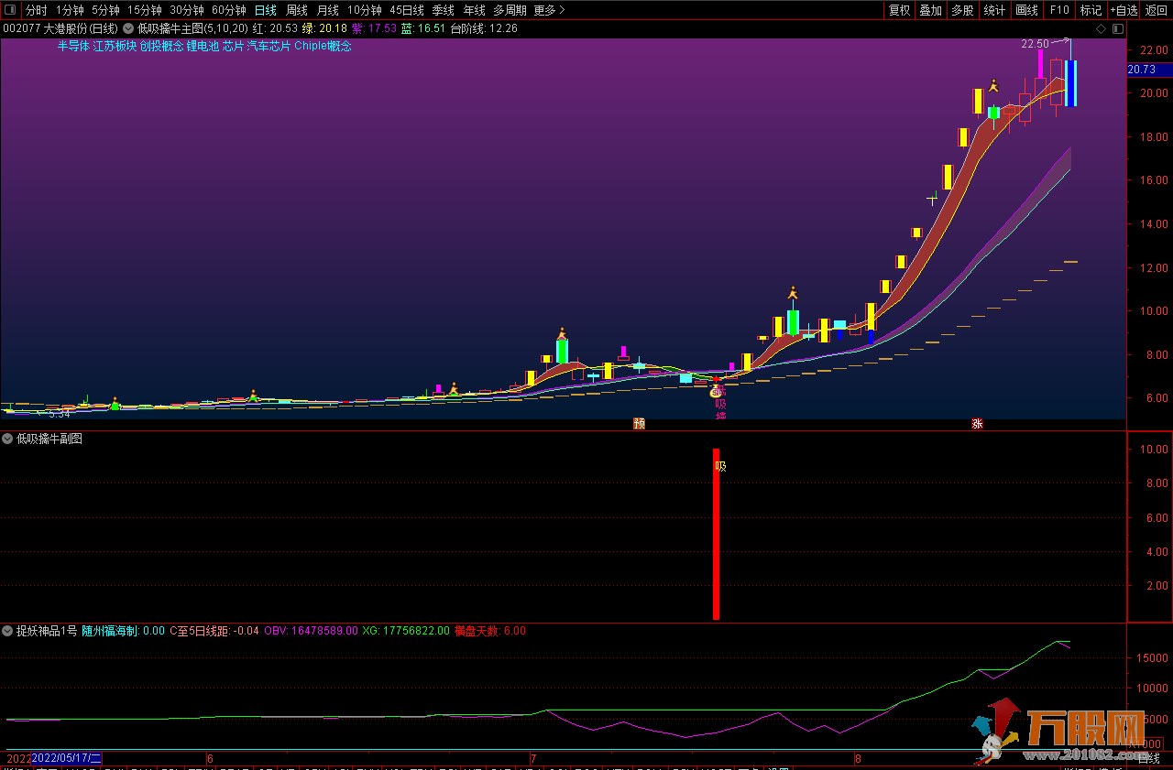Switch to the 30分钟 period

click(x=187, y=10)
